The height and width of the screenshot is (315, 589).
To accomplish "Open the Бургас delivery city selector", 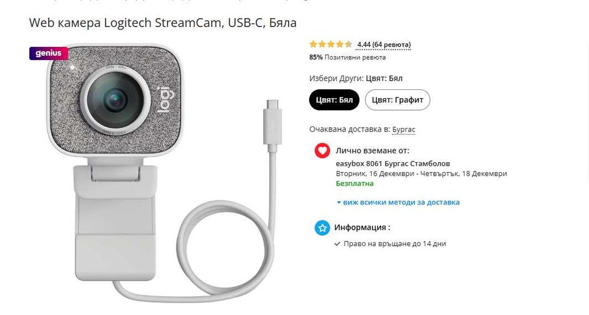I will [404, 129].
